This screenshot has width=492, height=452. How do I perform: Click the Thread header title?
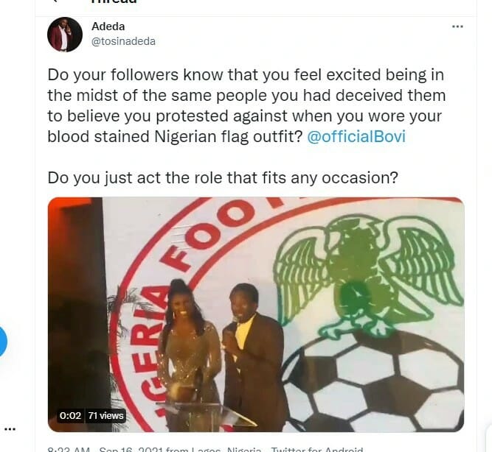114,2
